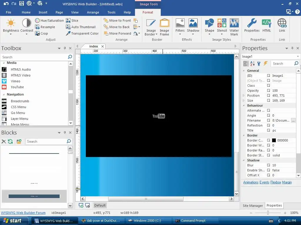Activate the Crop tool
This screenshot has width=301, height=225.
click(41, 33)
